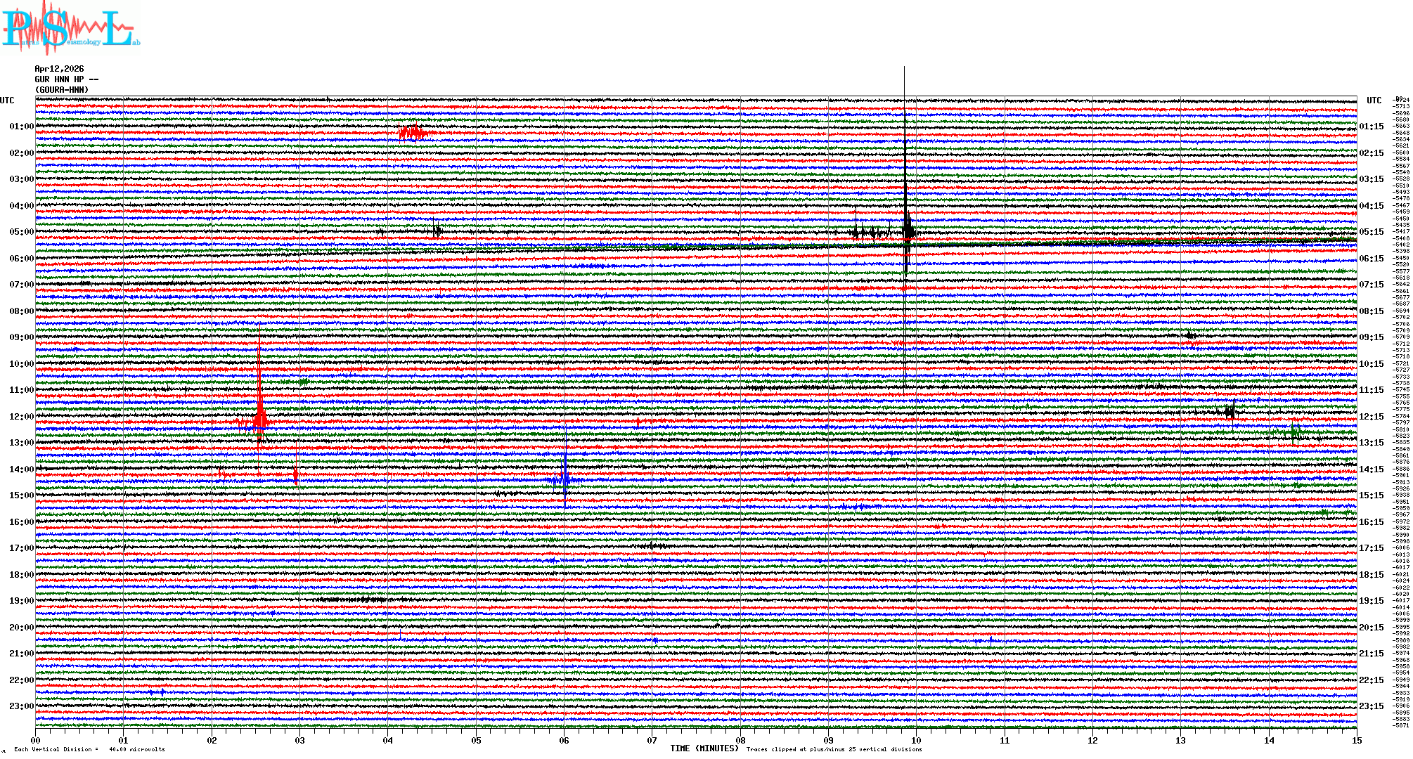The height and width of the screenshot is (759, 1413).
Task: Click the TIME (MINUTES) axis title
Action: point(704,748)
